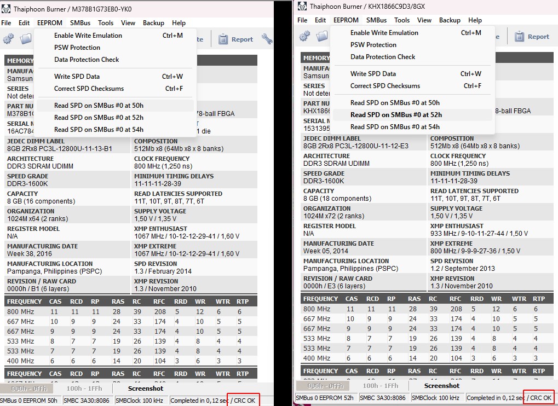Click Thaiphoon Burner app icon in right title bar
558x406 pixels.
[x=302, y=6]
